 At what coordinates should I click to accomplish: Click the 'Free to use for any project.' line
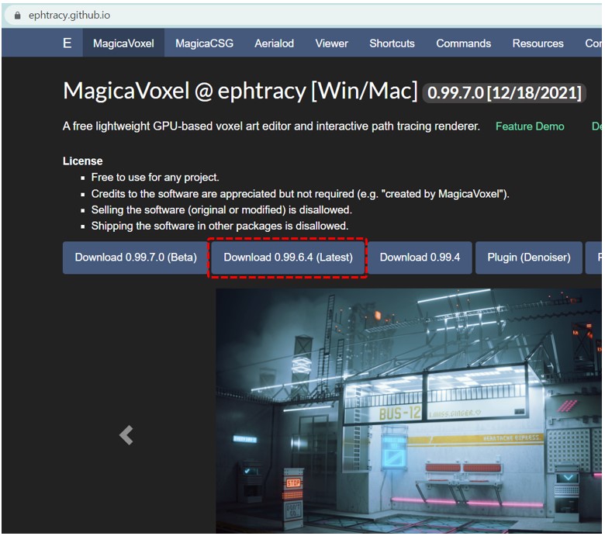click(x=155, y=177)
